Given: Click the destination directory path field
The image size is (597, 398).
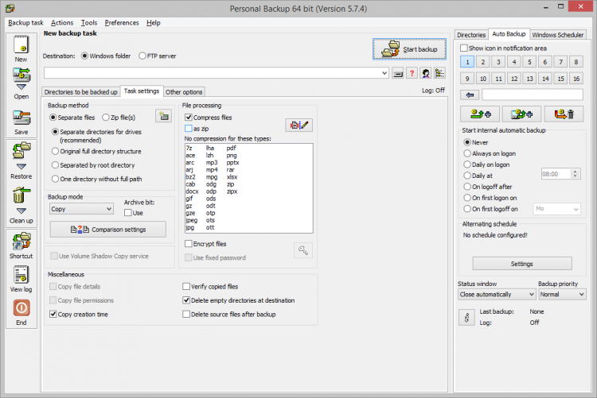Looking at the screenshot, I should pos(215,73).
